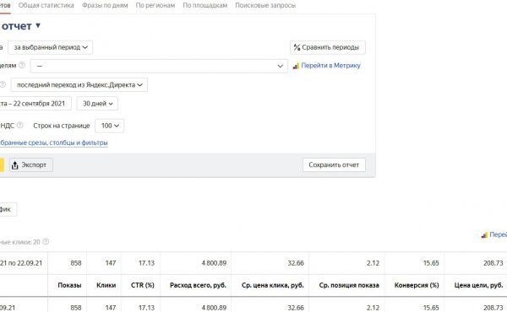Click the help icon next to НДС

pyautogui.click(x=19, y=125)
